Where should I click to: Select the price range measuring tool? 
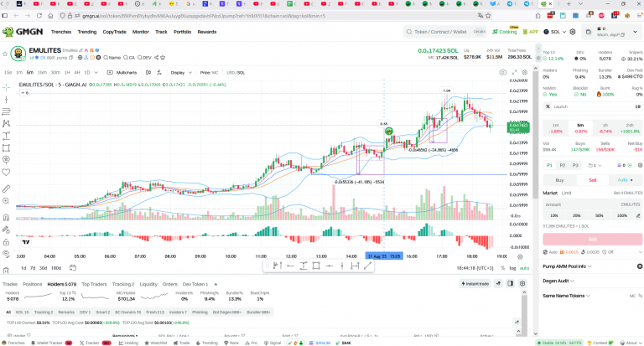pos(6,136)
